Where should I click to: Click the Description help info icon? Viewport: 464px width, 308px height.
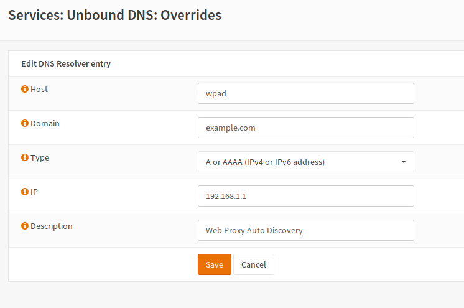25,226
